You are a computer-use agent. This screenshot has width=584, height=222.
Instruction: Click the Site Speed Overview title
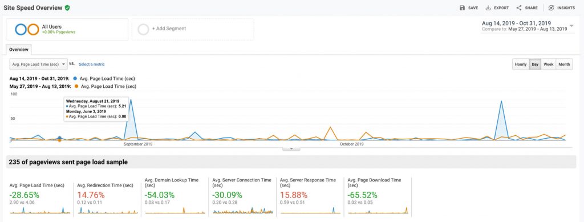(x=33, y=8)
